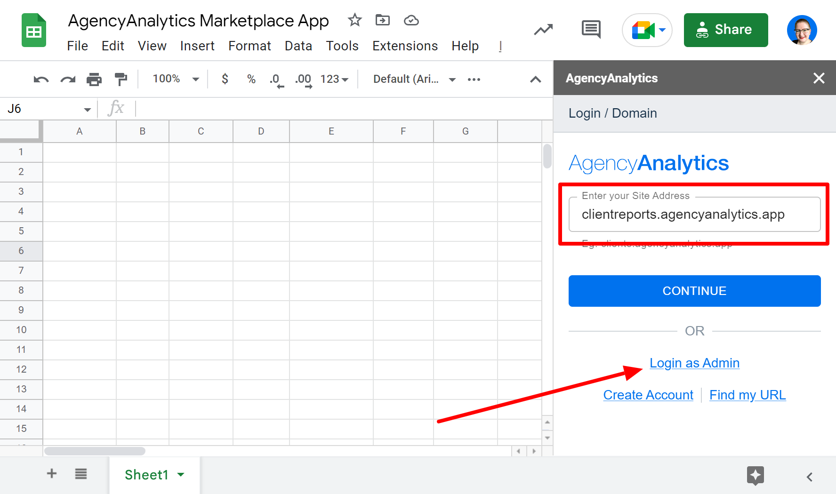Open the name box J6 dropdown
This screenshot has width=836, height=494.
pyautogui.click(x=87, y=110)
